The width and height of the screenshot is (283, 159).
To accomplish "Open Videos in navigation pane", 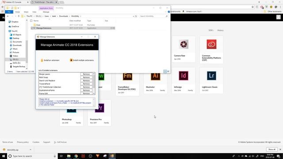I will [15, 56].
